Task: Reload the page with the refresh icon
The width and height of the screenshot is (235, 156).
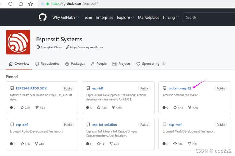Action: coord(11,4)
